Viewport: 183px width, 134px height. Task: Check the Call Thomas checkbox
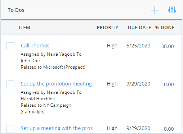[x=10, y=46]
